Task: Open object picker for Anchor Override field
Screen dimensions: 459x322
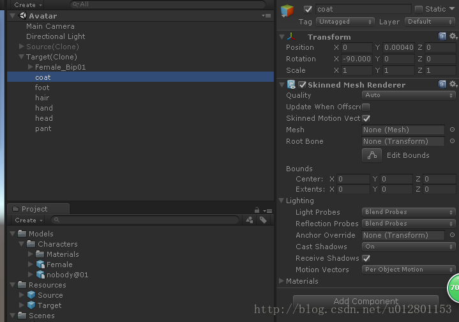Action: click(452, 235)
